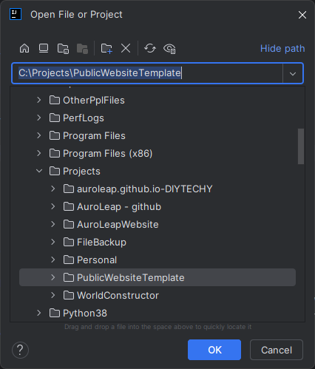The width and height of the screenshot is (315, 369).
Task: Refresh the file tree
Action: [150, 48]
